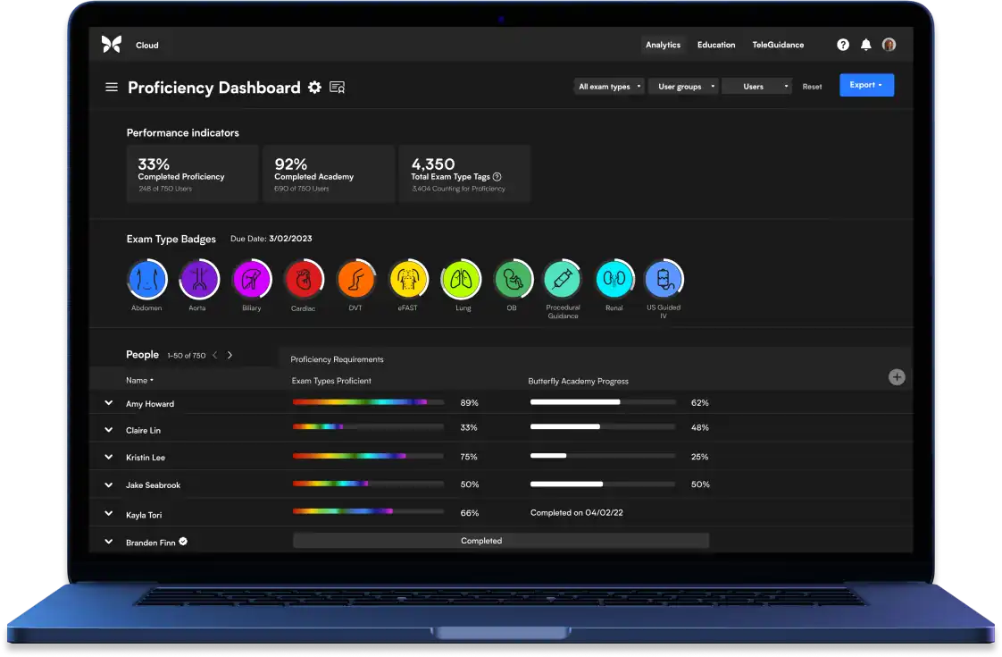Expand Kristin Lee's proficiency details
Image resolution: width=1002 pixels, height=657 pixels.
tap(108, 457)
